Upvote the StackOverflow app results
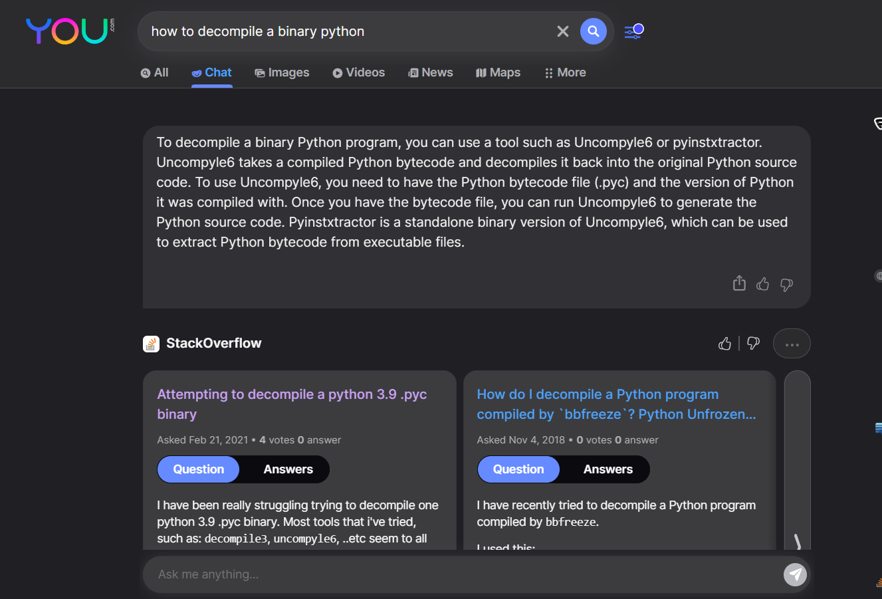Image resolution: width=882 pixels, height=599 pixels. point(725,343)
